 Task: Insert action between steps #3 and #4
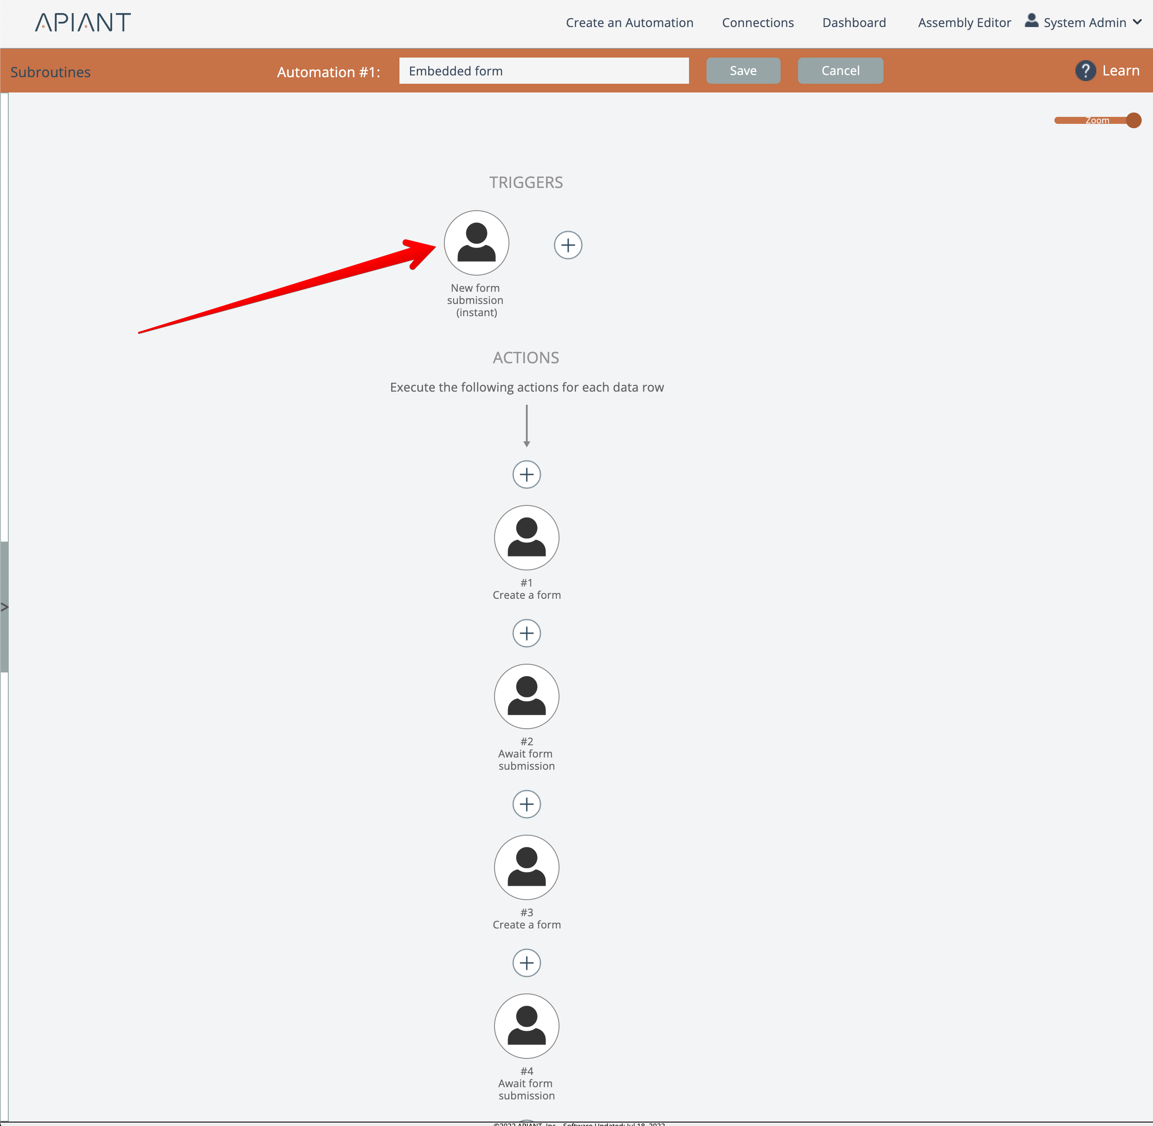(x=526, y=963)
